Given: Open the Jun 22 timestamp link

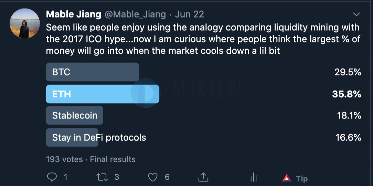Looking at the screenshot, I should 189,14.
